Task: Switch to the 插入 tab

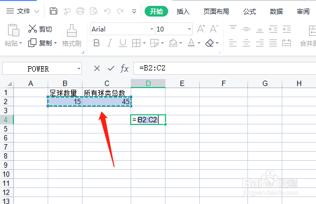Action: pyautogui.click(x=183, y=11)
